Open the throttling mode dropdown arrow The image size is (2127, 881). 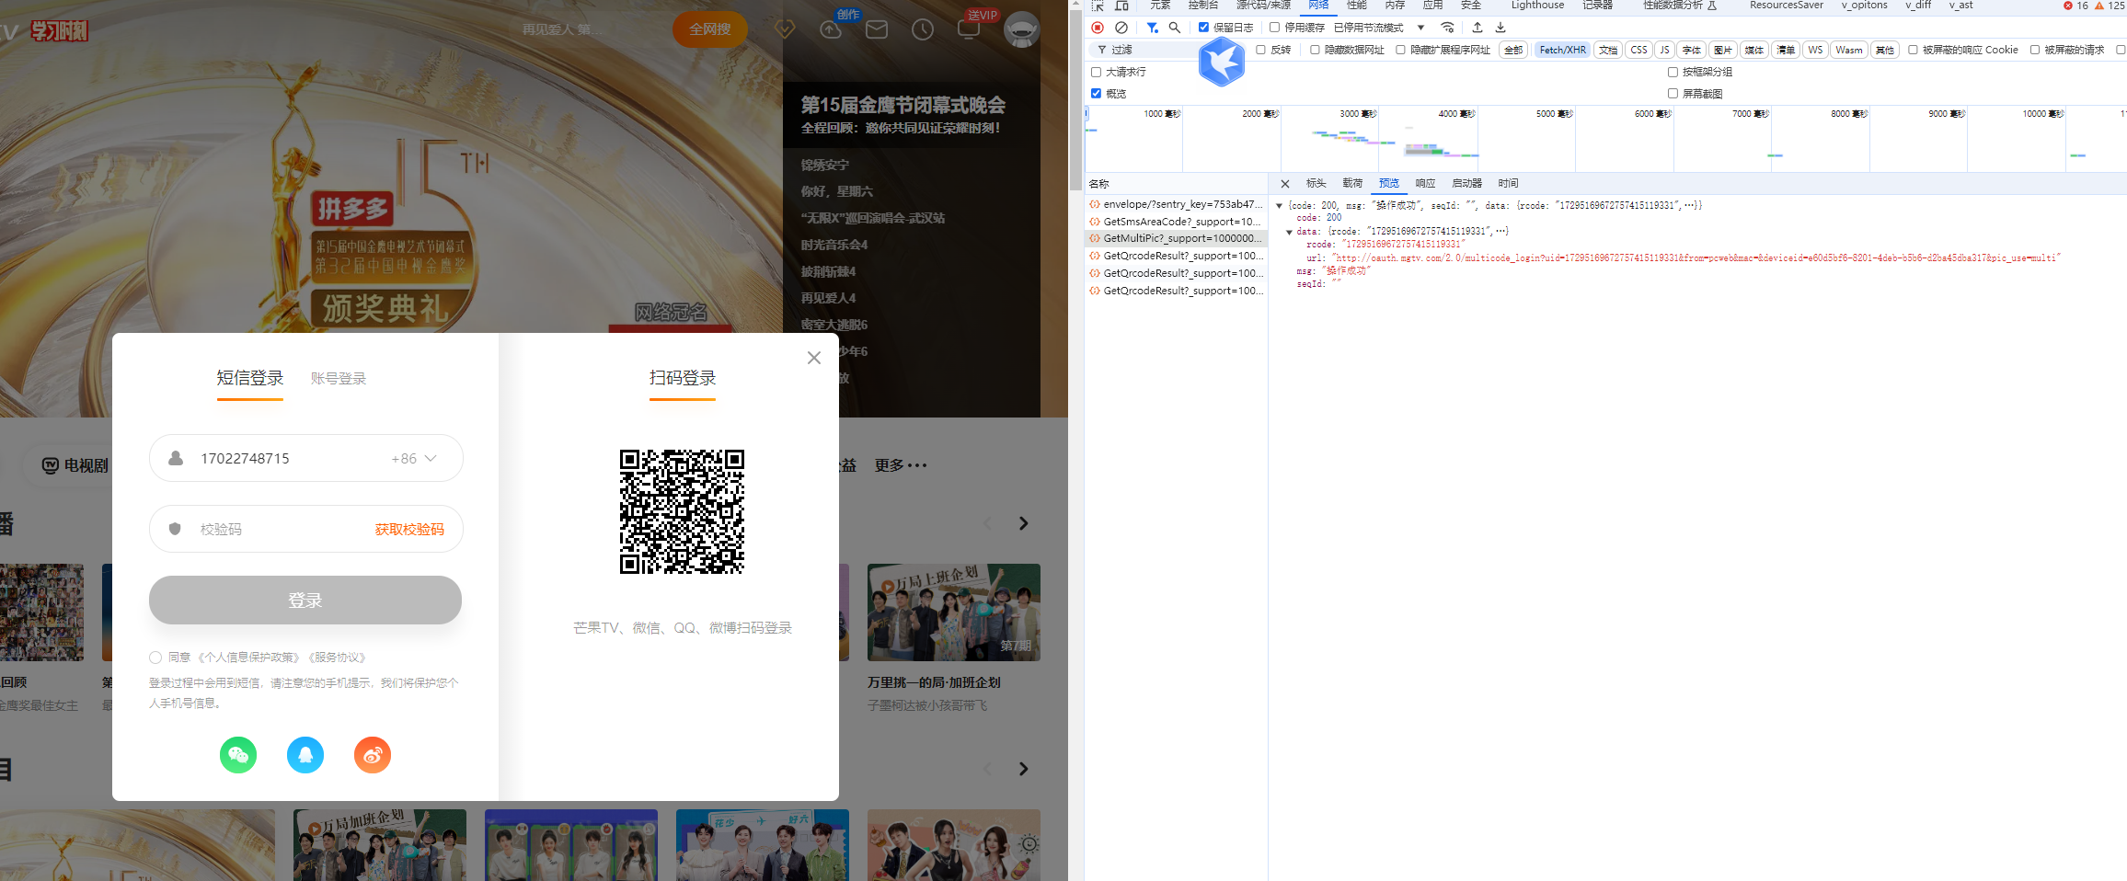tap(1421, 28)
